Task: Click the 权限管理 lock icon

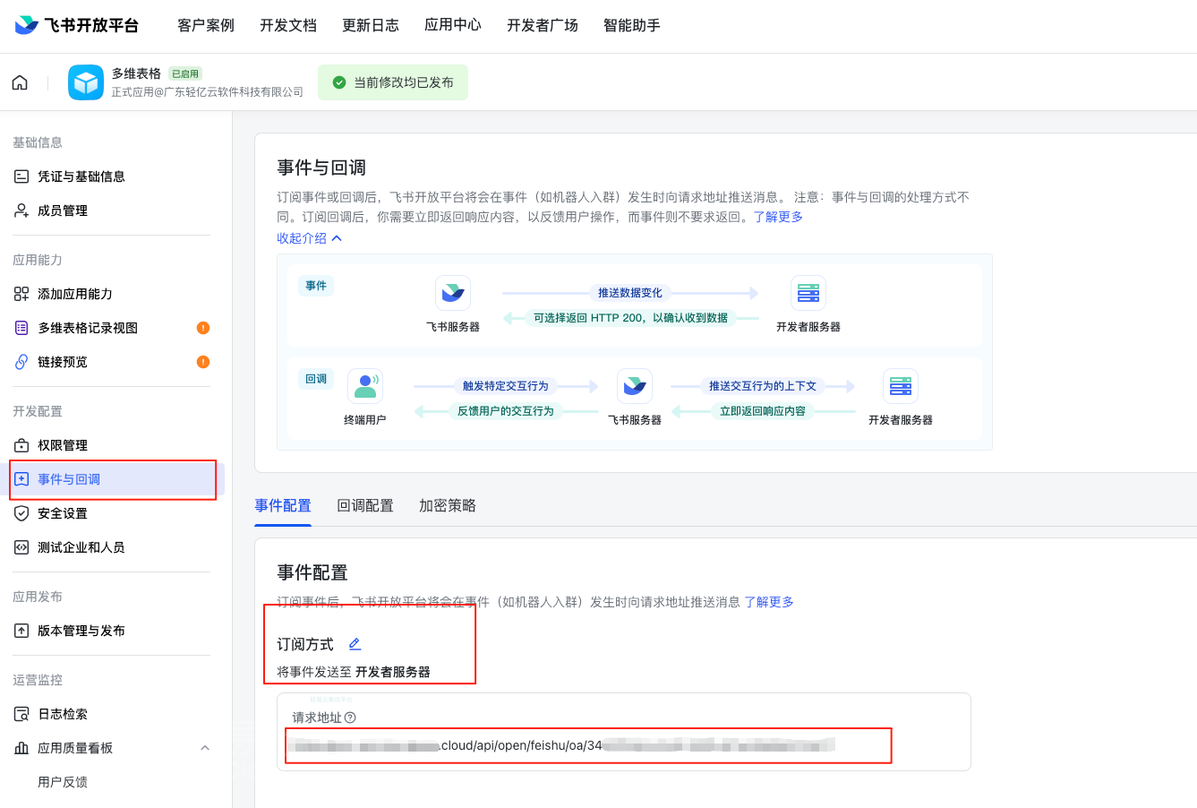Action: [21, 445]
